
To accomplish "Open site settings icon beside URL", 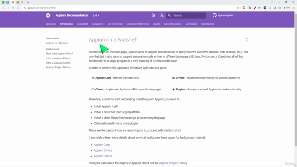I will coord(25,8).
